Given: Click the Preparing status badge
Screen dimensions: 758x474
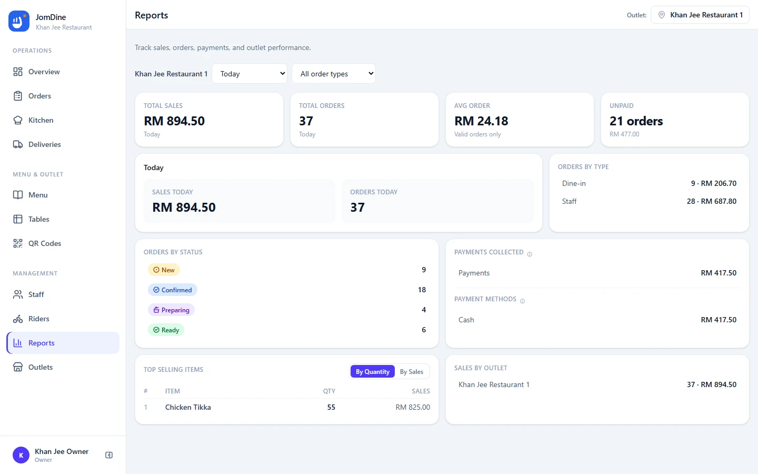Looking at the screenshot, I should 171,310.
